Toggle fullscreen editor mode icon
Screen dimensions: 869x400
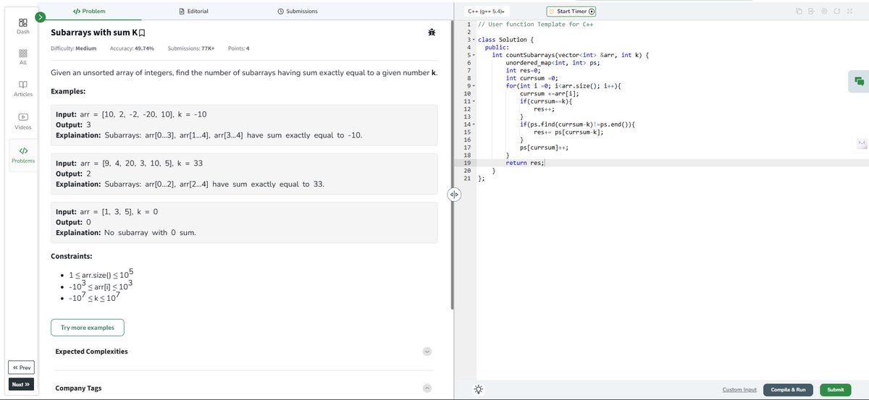(x=849, y=12)
